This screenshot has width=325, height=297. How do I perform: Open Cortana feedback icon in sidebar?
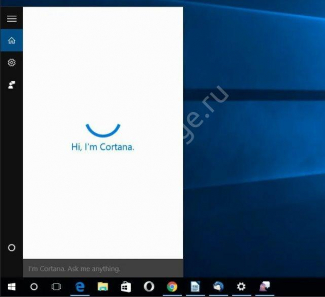[x=11, y=85]
